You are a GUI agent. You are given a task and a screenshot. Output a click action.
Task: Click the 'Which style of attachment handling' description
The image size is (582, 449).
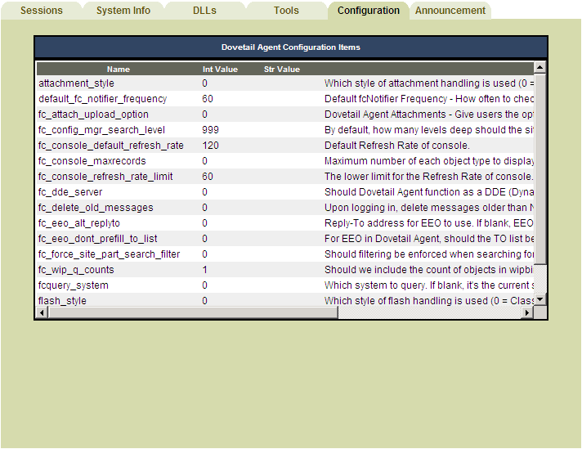(428, 83)
